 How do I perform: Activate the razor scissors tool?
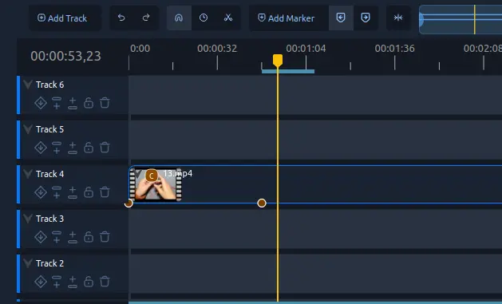[228, 18]
